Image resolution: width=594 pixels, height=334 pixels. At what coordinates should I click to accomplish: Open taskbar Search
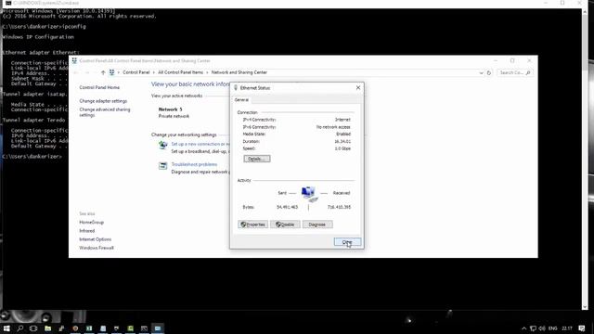[x=20, y=328]
